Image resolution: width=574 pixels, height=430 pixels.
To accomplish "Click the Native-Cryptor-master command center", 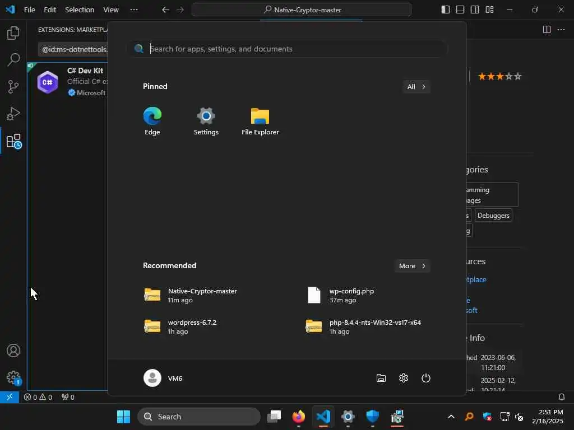I will (301, 10).
